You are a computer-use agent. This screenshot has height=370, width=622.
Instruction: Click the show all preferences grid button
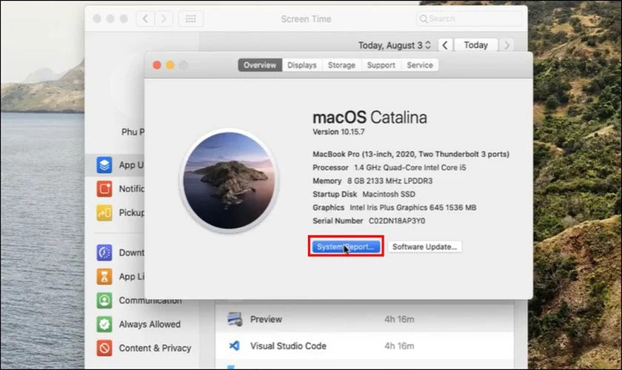(190, 18)
